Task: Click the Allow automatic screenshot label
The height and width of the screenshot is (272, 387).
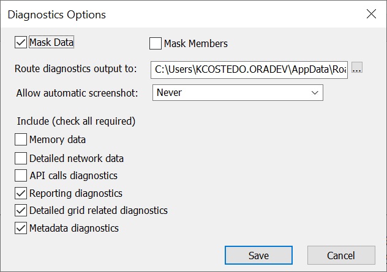Action: (77, 93)
